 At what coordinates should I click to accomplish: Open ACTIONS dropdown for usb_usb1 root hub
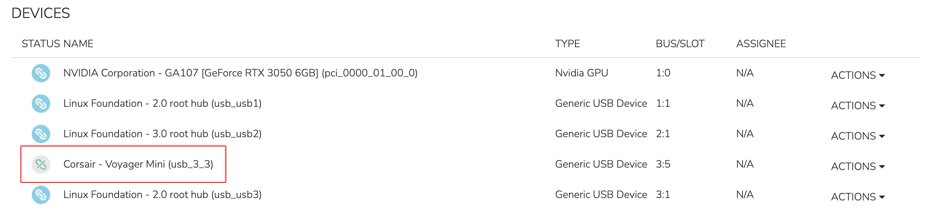pyautogui.click(x=858, y=106)
